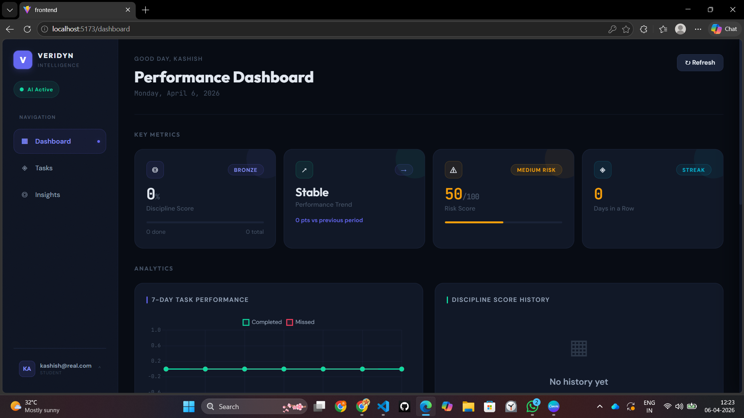The width and height of the screenshot is (744, 418).
Task: Show hidden system tray icons
Action: tap(600, 406)
